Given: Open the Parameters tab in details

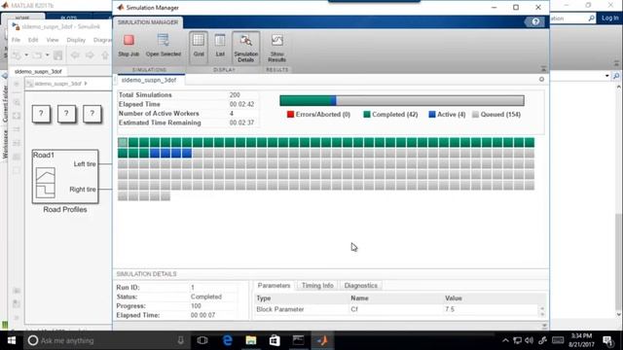Looking at the screenshot, I should 274,285.
